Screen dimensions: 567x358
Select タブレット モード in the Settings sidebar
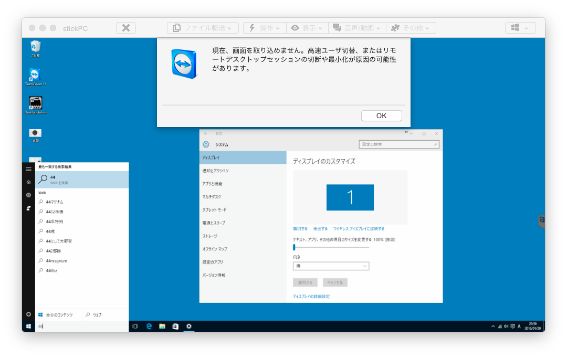pos(243,210)
